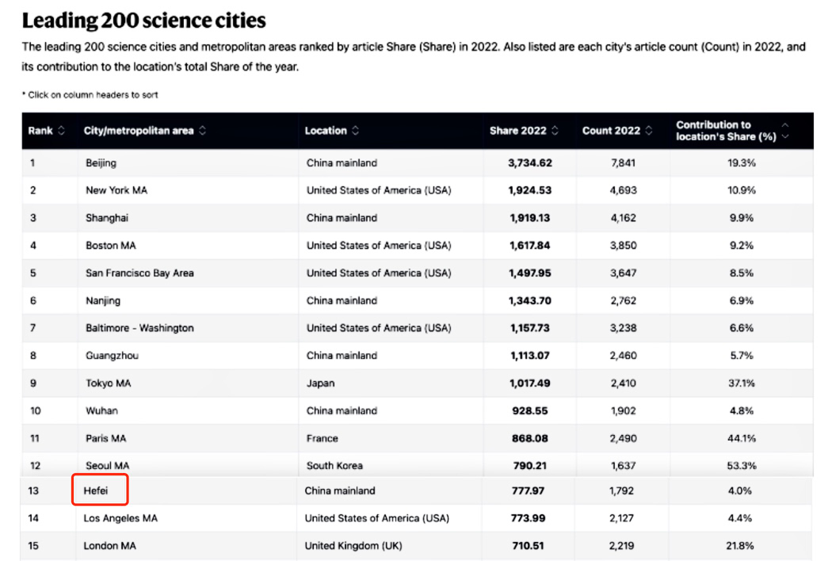The height and width of the screenshot is (561, 832).
Task: Click France in the Location column
Action: pyautogui.click(x=322, y=438)
